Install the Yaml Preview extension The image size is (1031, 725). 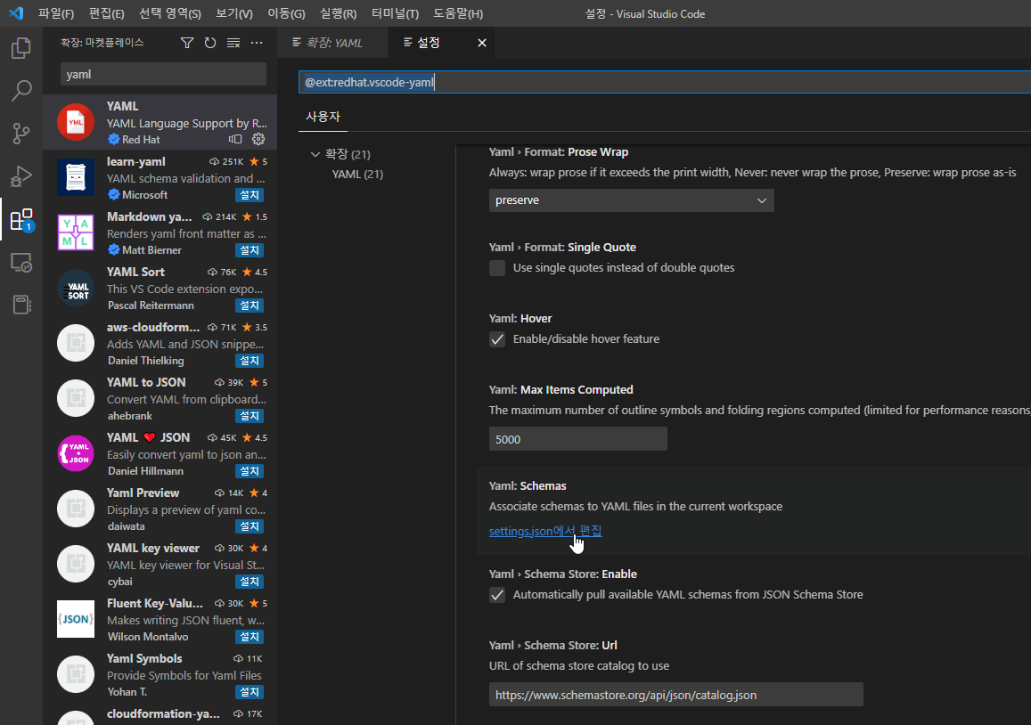click(250, 526)
